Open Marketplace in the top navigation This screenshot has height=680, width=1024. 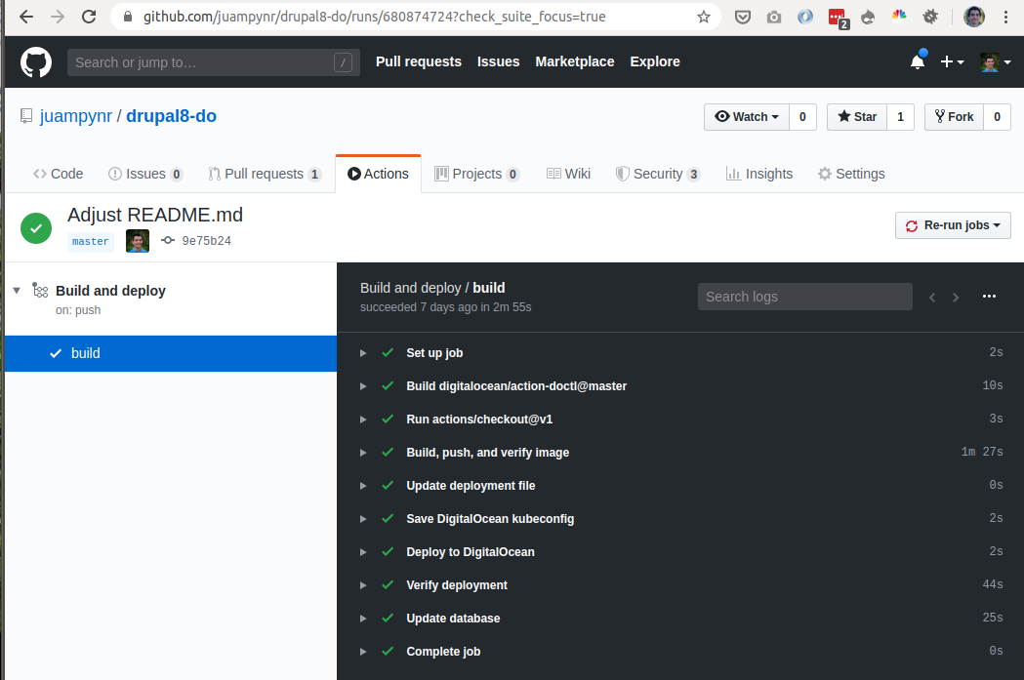click(x=575, y=61)
